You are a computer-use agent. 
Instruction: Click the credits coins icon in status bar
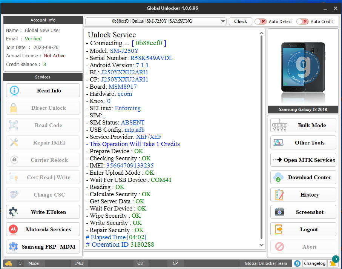point(9,263)
